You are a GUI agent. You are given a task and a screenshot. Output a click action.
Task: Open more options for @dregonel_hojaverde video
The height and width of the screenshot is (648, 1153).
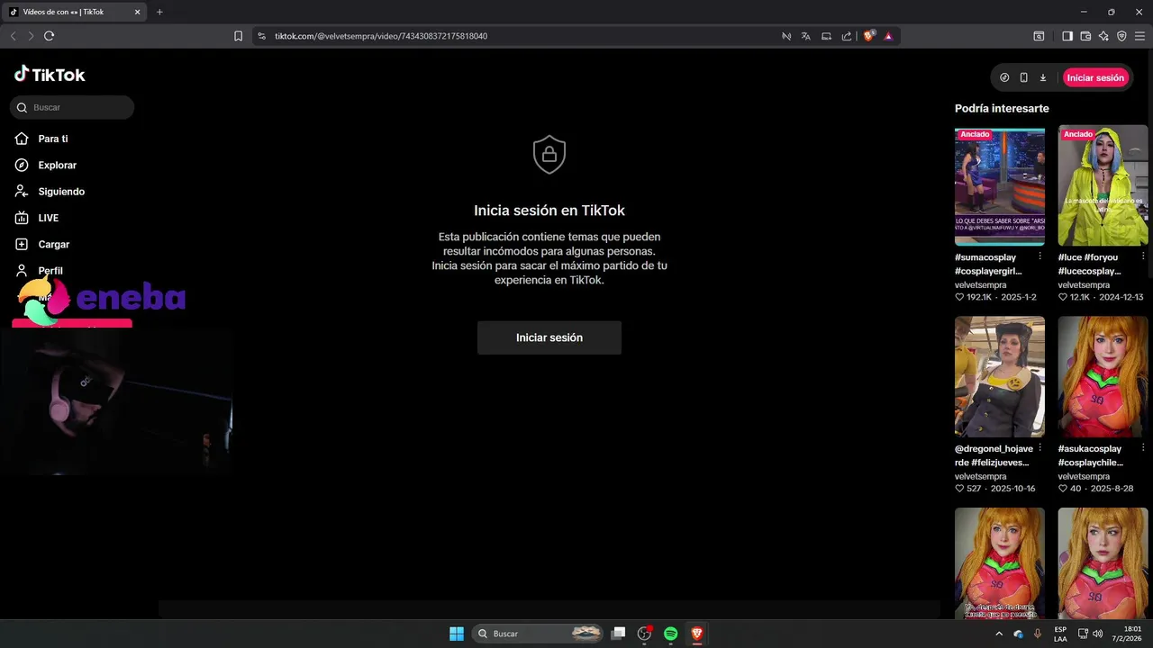click(1040, 447)
